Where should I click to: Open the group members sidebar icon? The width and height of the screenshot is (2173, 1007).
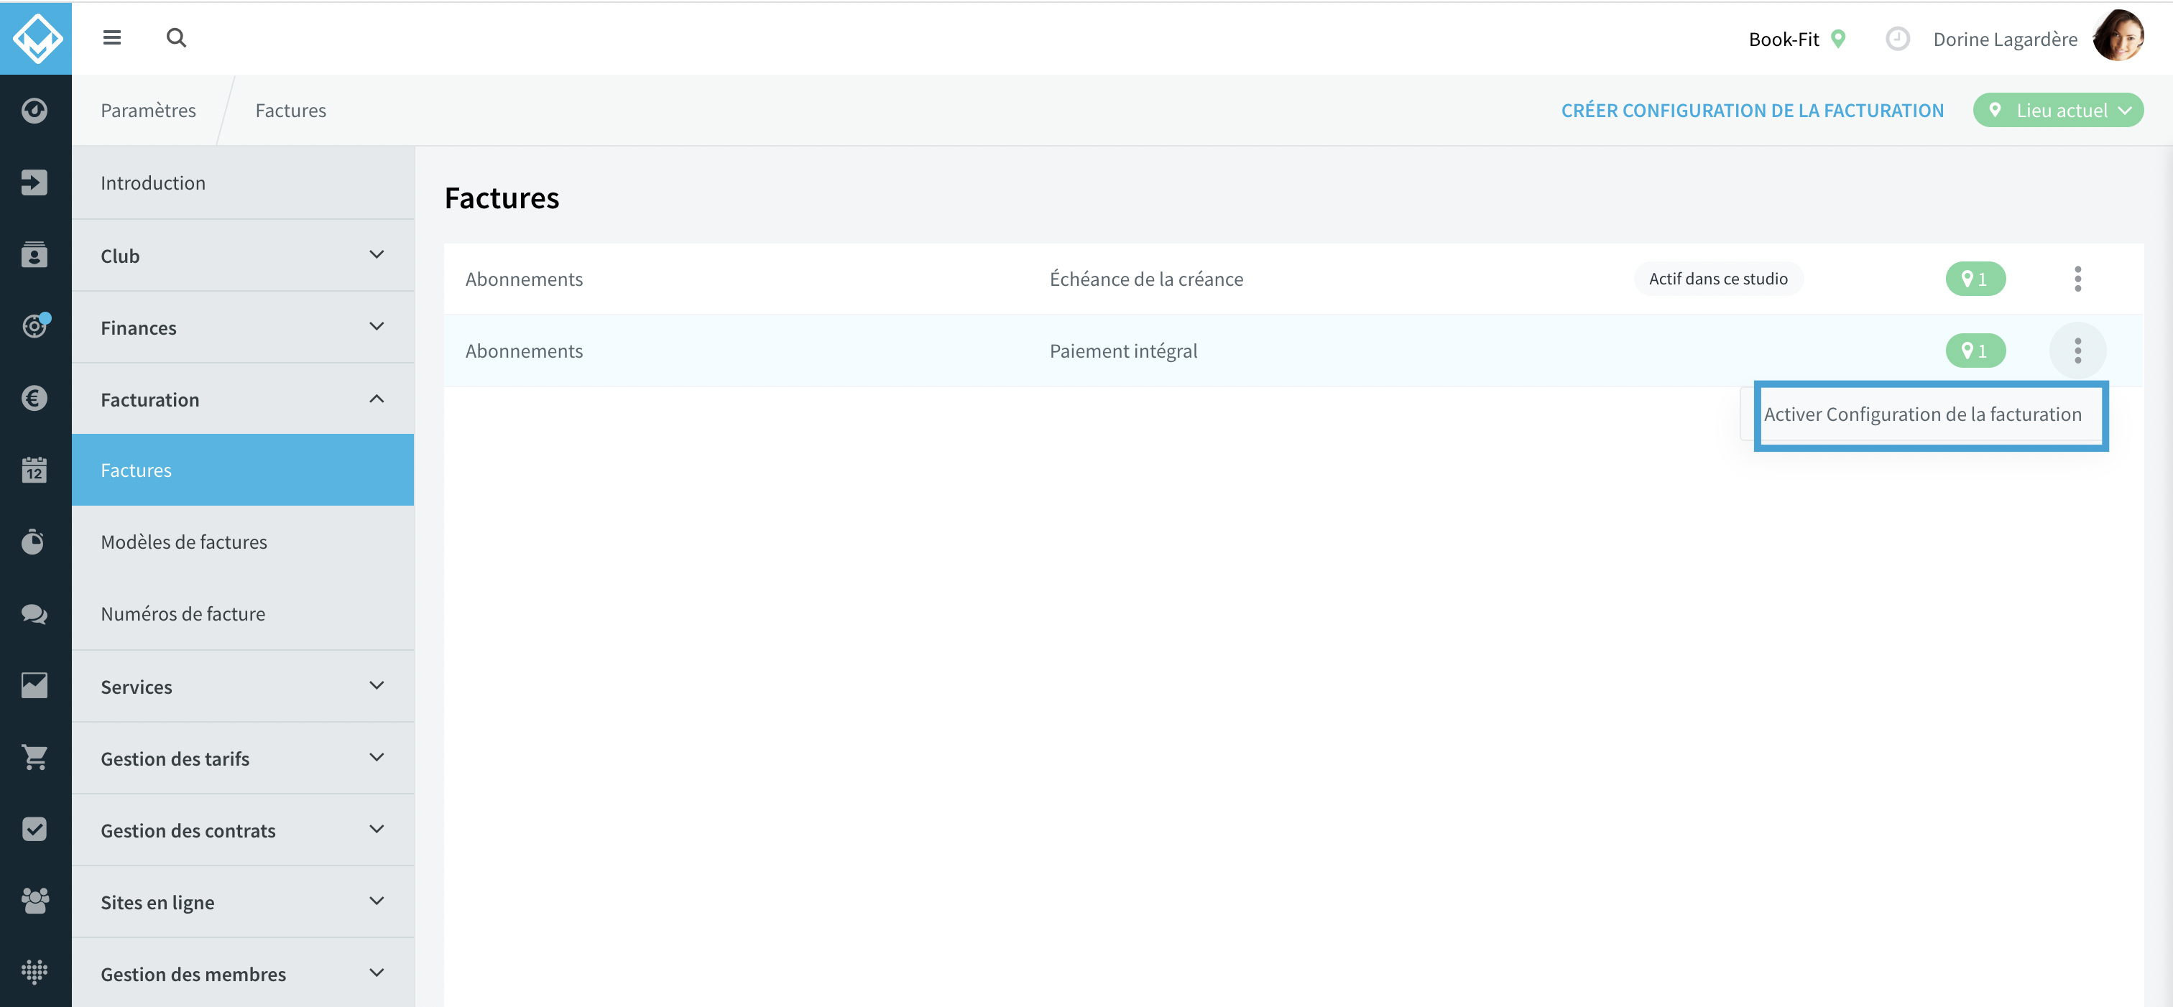click(34, 901)
